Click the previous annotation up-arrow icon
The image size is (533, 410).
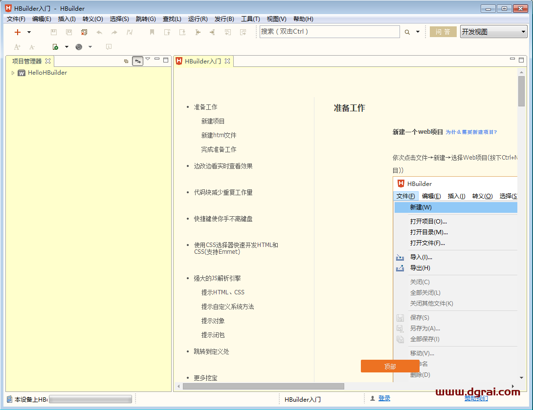pyautogui.click(x=167, y=32)
